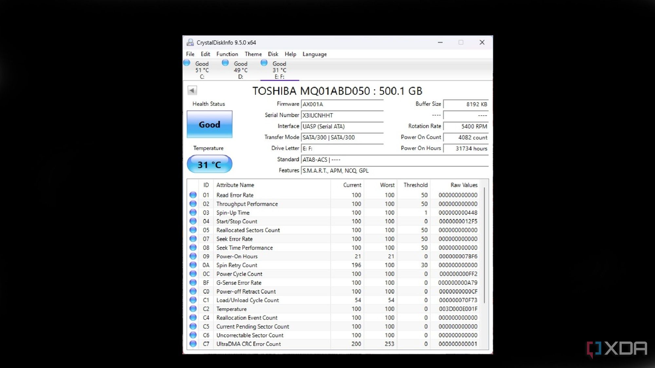Click status orb for Load/Unload Cycle Count

pos(193,300)
